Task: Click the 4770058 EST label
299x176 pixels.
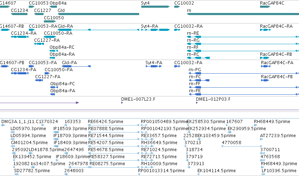Action: pos(232,143)
